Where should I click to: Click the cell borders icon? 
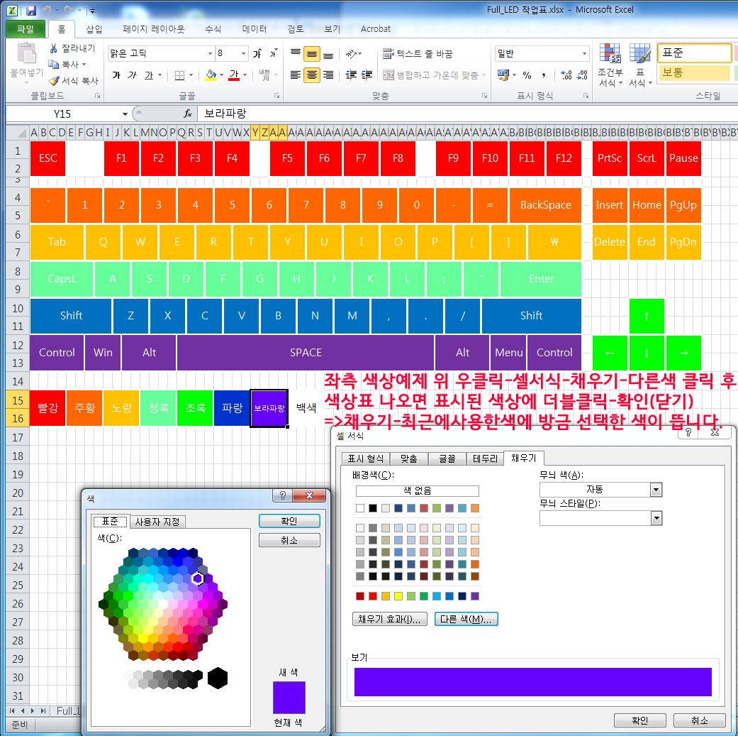179,75
